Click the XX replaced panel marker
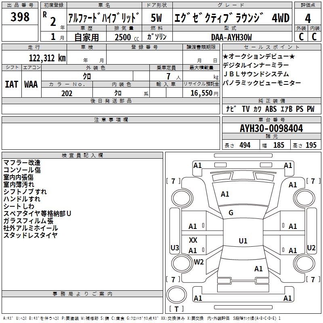 point(193,240)
